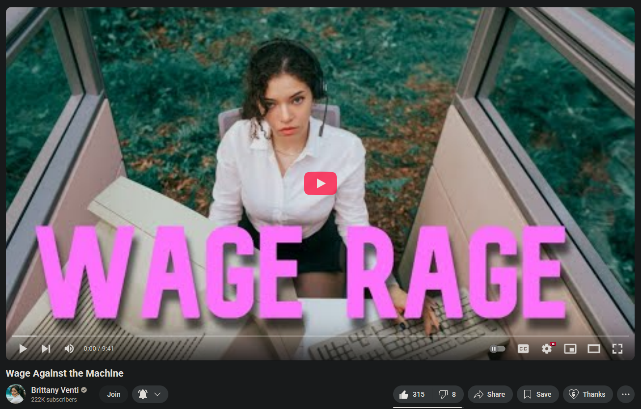This screenshot has width=641, height=409.
Task: Send a Thanks to the creator
Action: pos(588,394)
